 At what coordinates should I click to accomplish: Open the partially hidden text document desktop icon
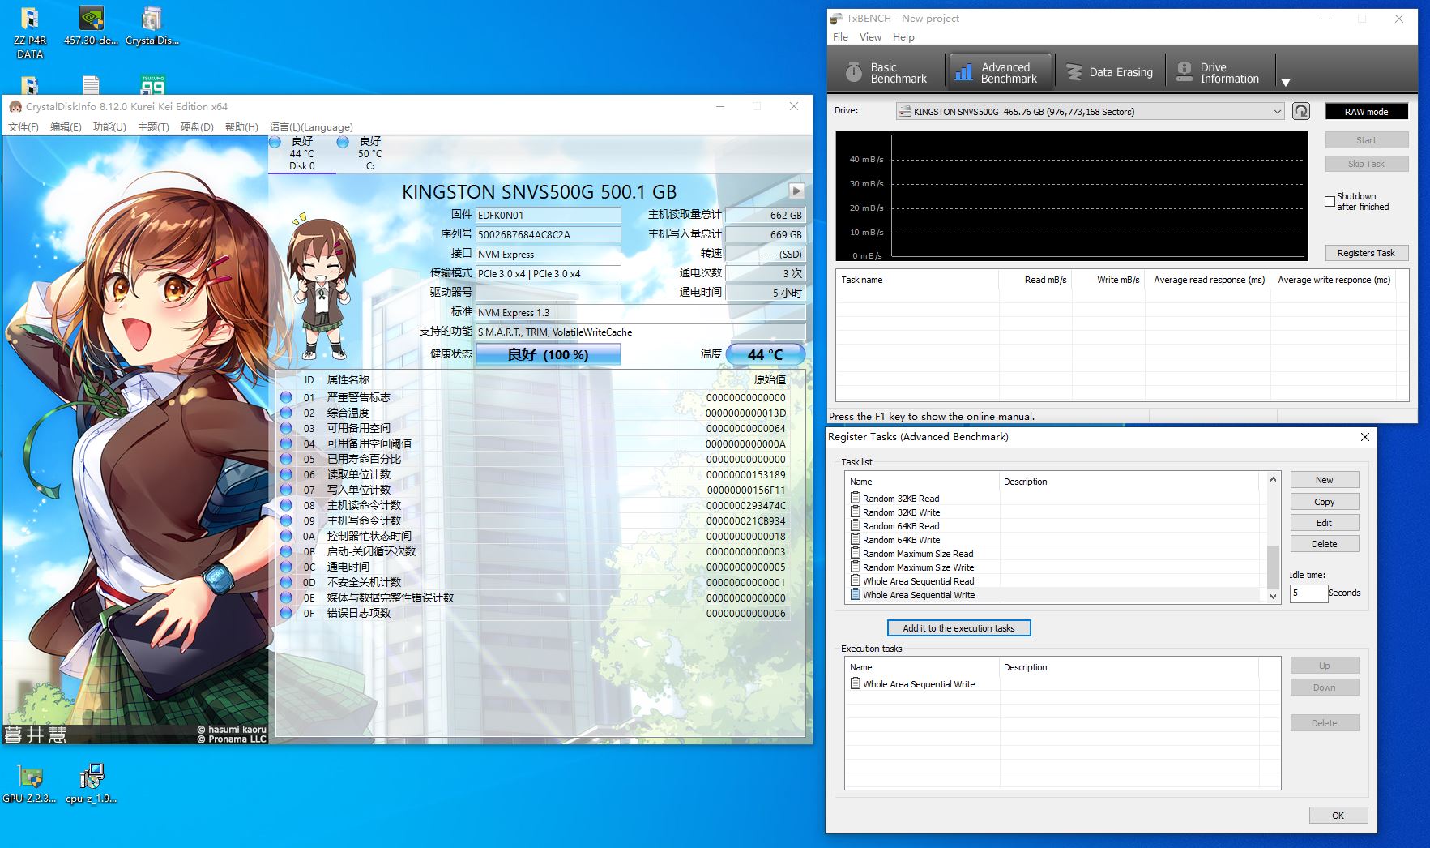[x=91, y=85]
